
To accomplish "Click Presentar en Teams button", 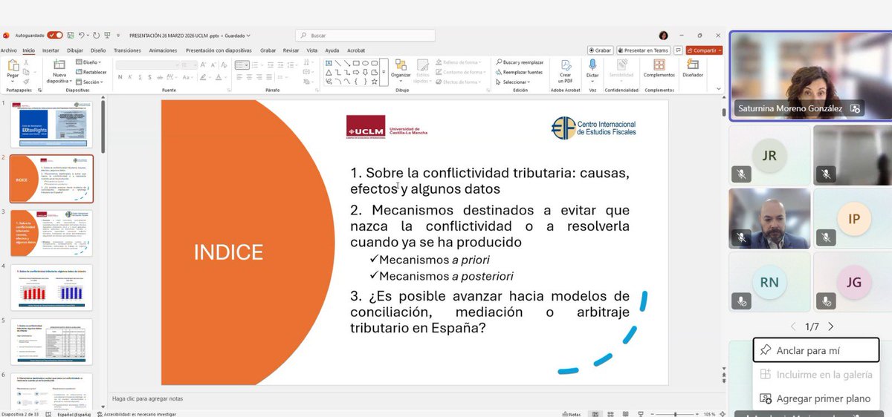I will point(643,50).
